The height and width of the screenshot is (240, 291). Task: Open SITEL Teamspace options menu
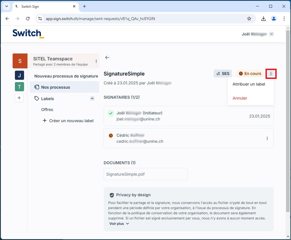(96, 61)
